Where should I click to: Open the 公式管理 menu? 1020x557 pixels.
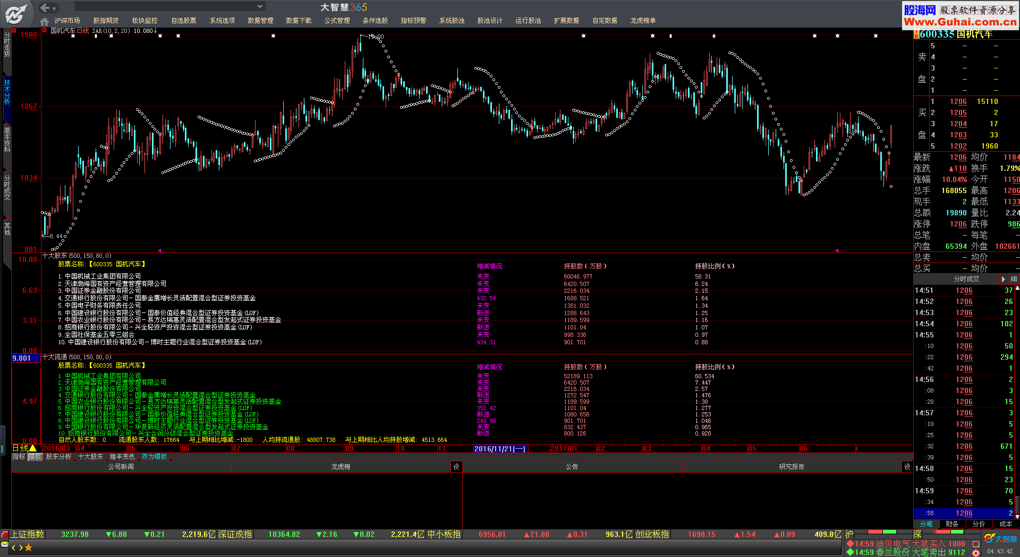pos(337,21)
